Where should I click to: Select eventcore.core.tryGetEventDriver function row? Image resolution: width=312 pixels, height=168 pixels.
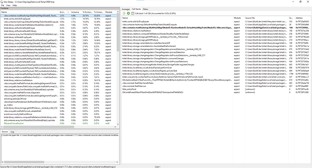[58, 114]
